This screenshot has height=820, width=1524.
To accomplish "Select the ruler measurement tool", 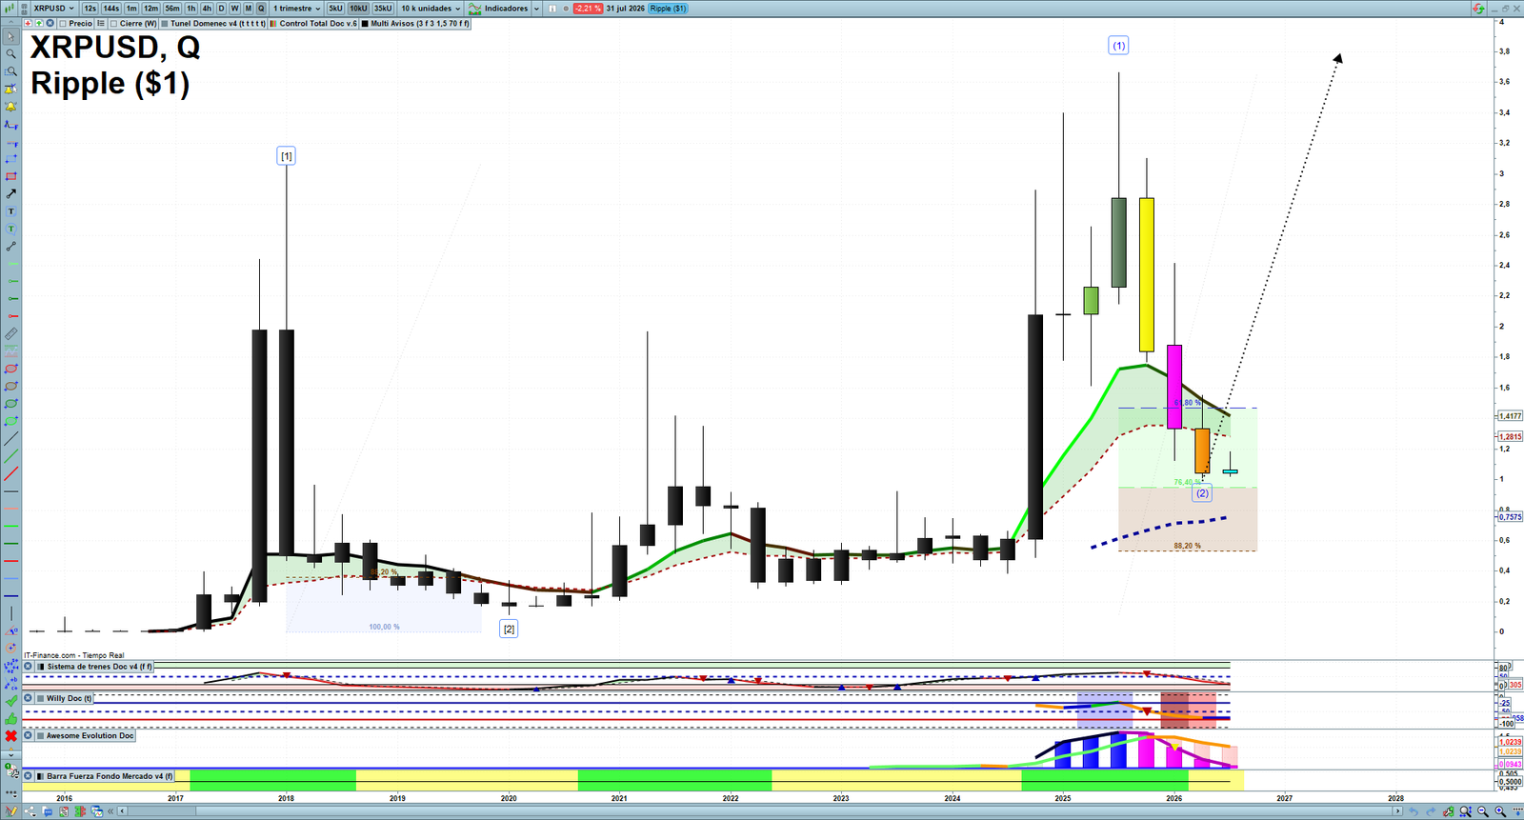I will [x=10, y=334].
